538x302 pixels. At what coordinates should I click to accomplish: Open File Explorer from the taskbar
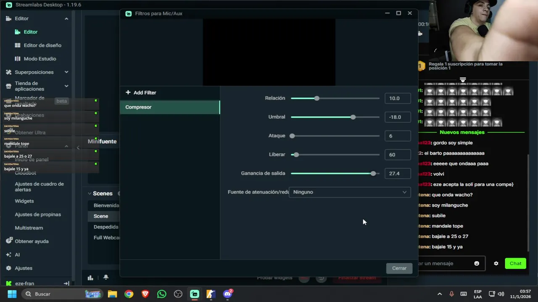pos(112,294)
